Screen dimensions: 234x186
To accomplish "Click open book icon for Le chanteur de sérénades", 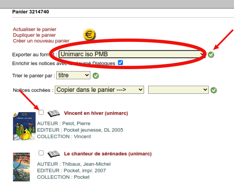I will (54, 154).
